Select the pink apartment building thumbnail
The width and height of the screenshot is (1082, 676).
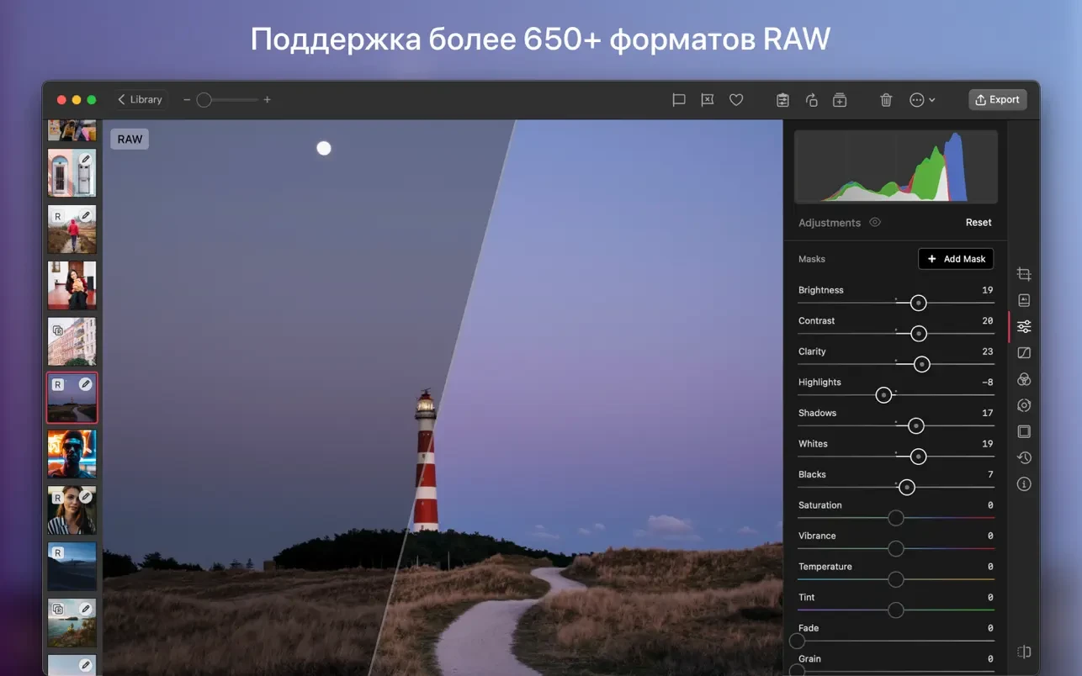pos(72,341)
